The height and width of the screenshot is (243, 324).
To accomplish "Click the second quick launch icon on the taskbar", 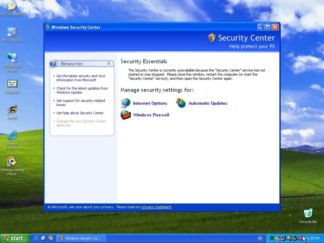I will (x=43, y=238).
